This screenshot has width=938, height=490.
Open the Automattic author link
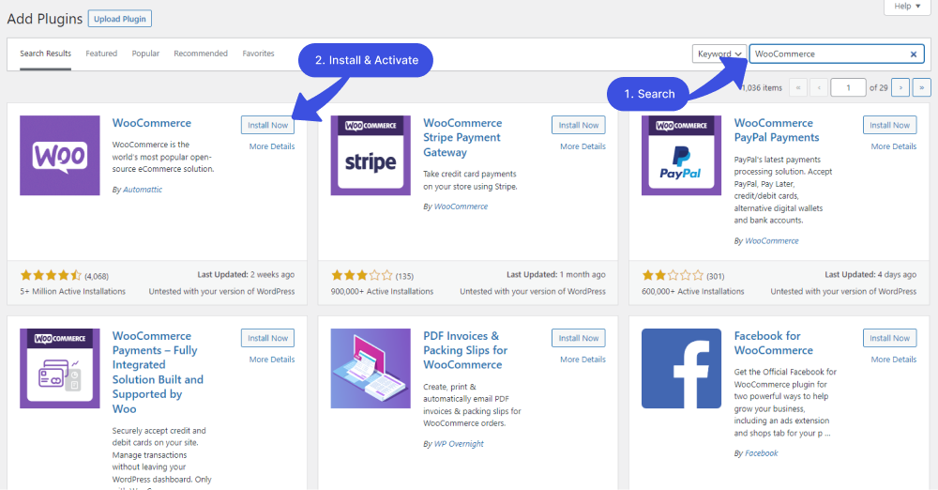(143, 190)
